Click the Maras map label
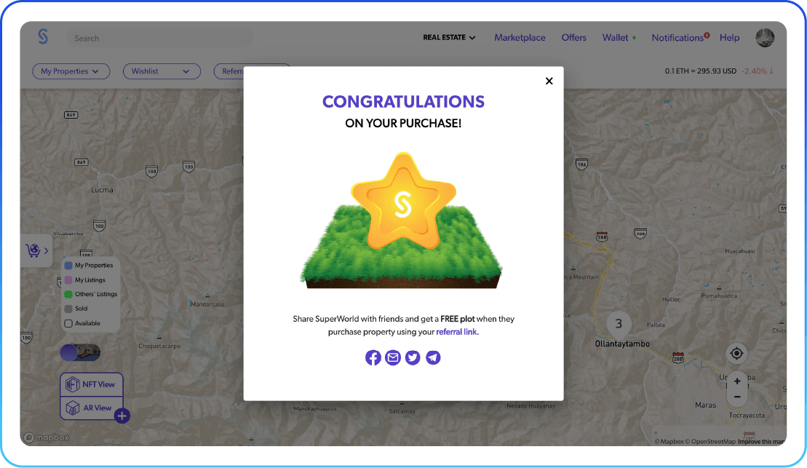807x468 pixels. (705, 405)
